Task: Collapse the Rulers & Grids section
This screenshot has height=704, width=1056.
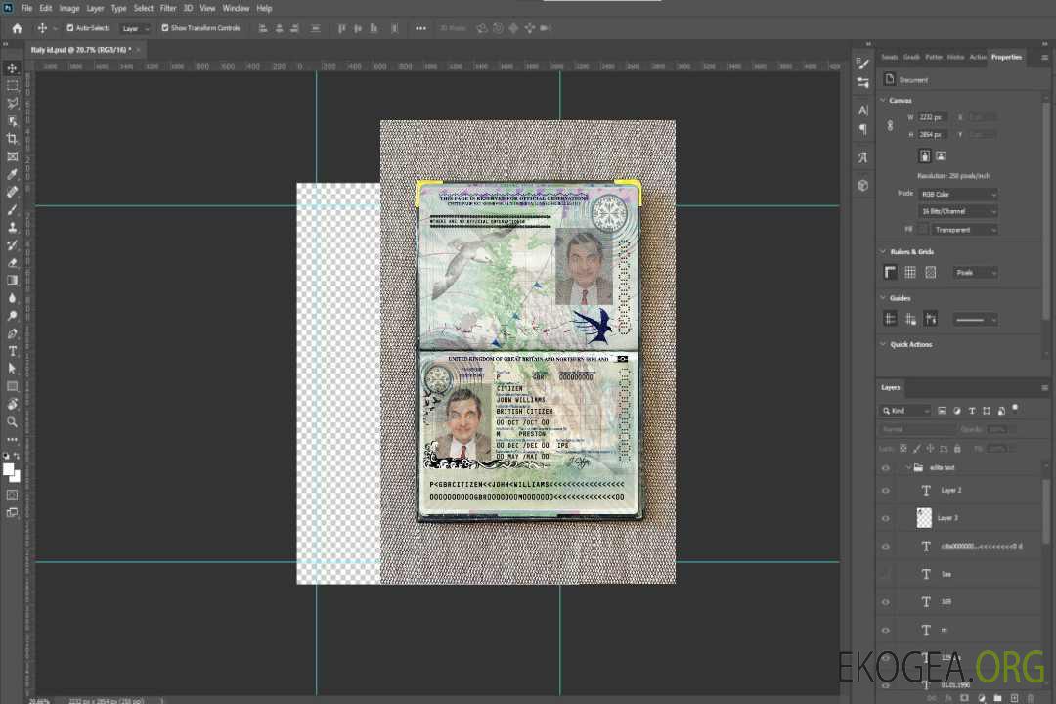Action: (883, 252)
